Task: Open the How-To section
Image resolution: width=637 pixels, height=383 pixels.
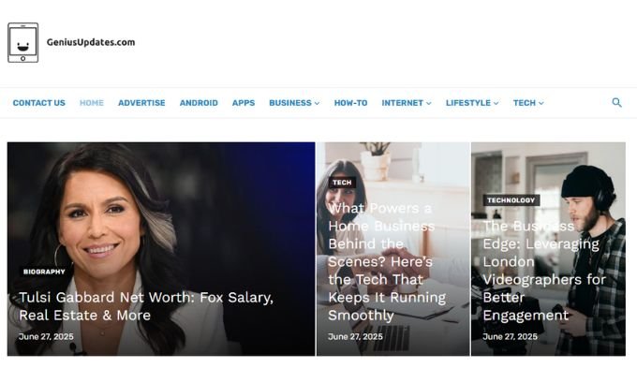Action: click(x=350, y=103)
